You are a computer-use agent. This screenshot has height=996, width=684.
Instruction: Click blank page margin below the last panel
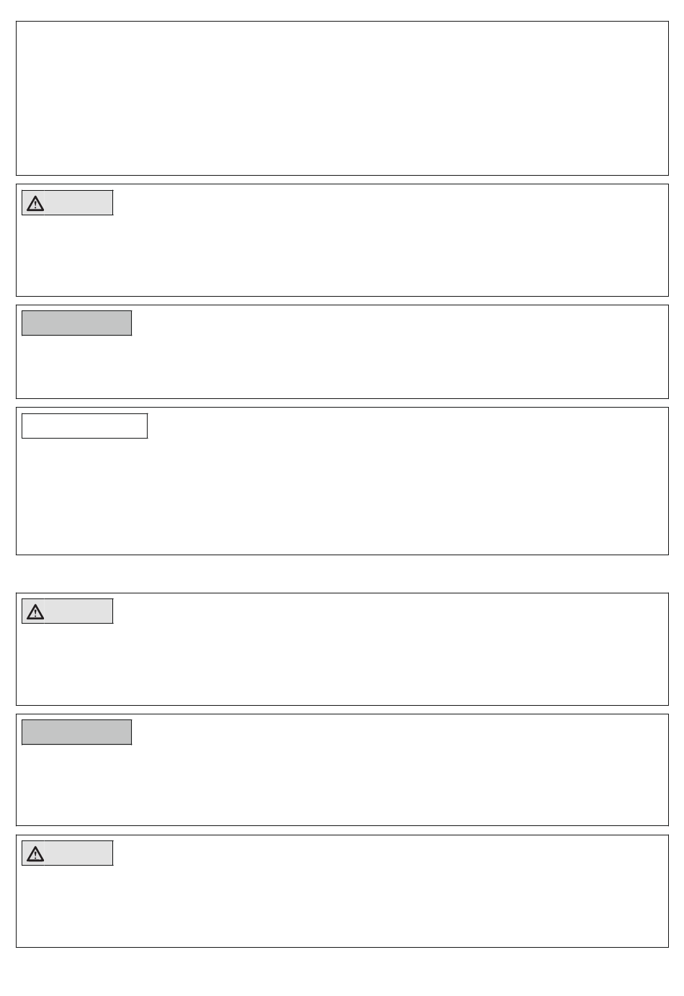(342, 972)
